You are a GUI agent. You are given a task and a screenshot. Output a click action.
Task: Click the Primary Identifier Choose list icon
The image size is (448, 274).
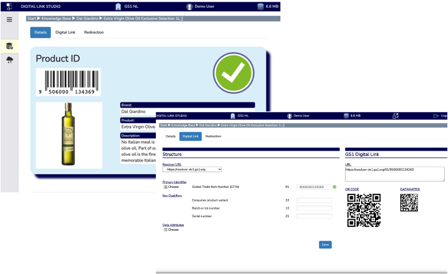click(166, 187)
